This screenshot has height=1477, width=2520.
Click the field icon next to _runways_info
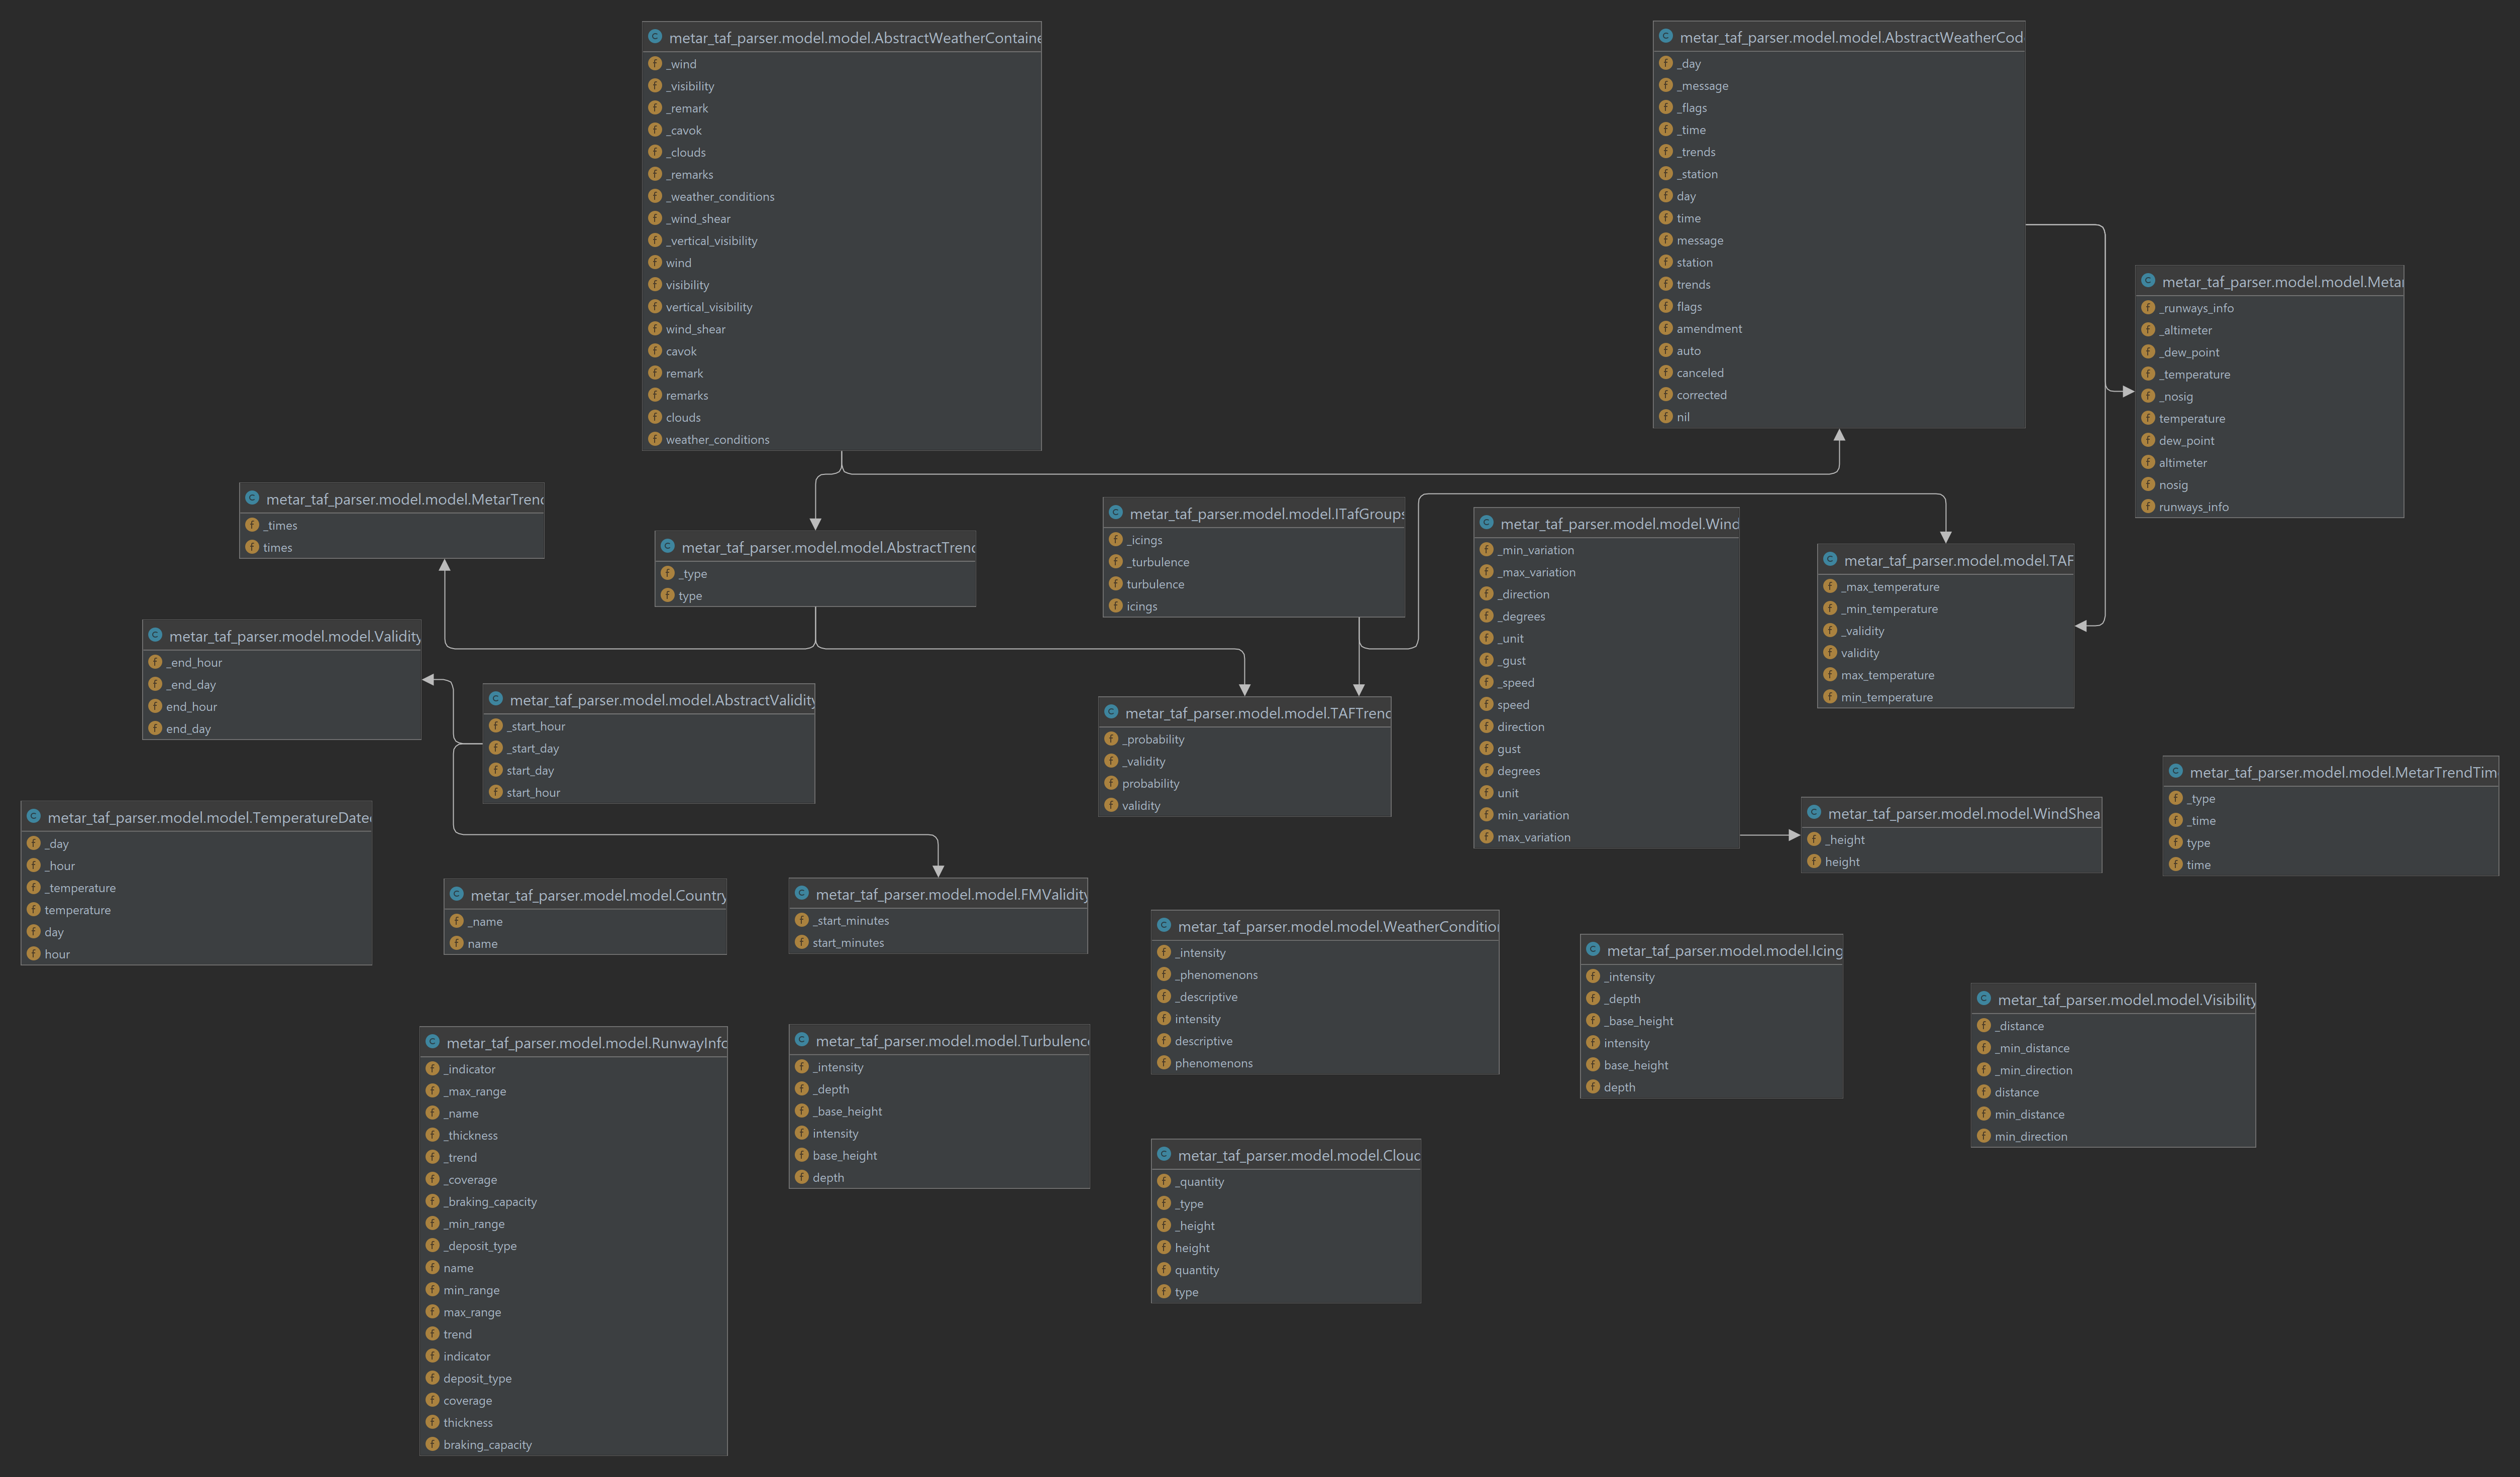(2148, 308)
